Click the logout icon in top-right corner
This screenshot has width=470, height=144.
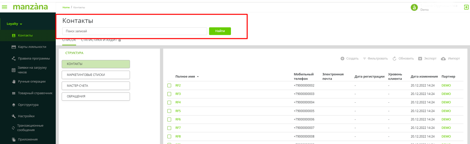(x=466, y=7)
